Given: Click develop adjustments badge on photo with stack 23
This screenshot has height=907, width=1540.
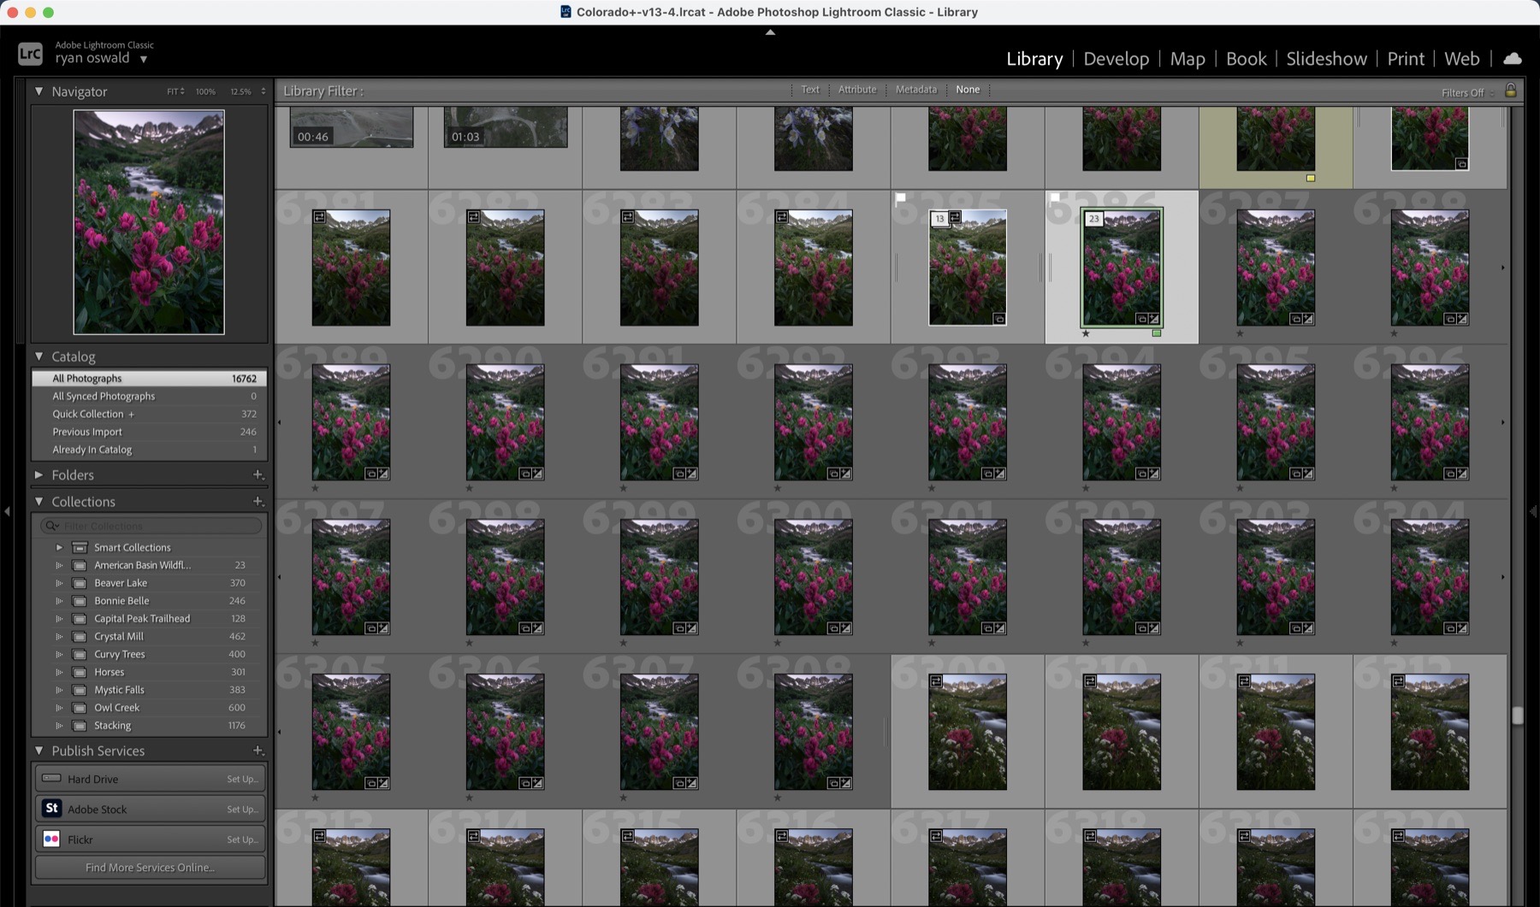Looking at the screenshot, I should (1154, 319).
